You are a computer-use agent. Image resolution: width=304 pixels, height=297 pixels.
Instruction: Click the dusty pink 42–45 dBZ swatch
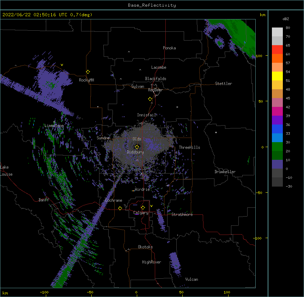(x=277, y=103)
